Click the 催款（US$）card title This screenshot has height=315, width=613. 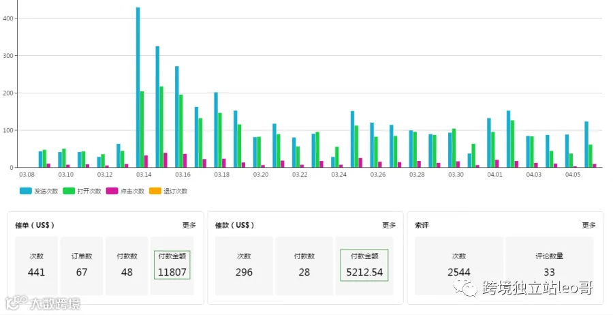234,225
